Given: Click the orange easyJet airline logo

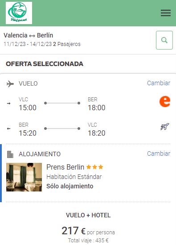Looking at the screenshot, I should point(165,102).
